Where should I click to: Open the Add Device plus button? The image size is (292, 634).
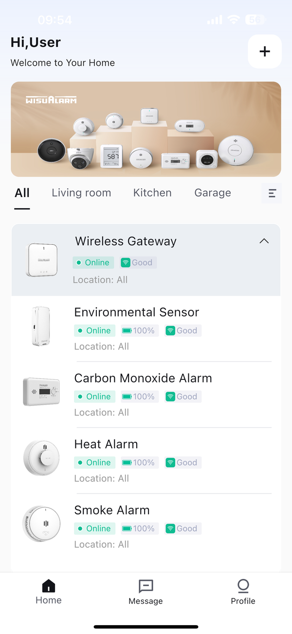point(264,51)
